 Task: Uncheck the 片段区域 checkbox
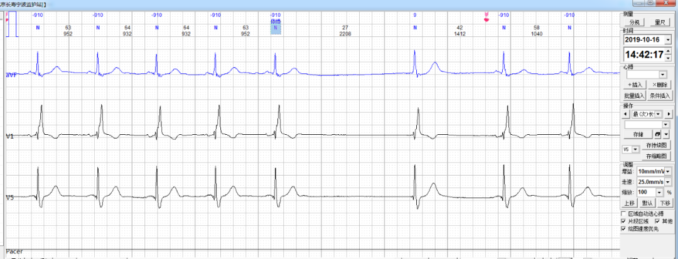click(x=623, y=221)
